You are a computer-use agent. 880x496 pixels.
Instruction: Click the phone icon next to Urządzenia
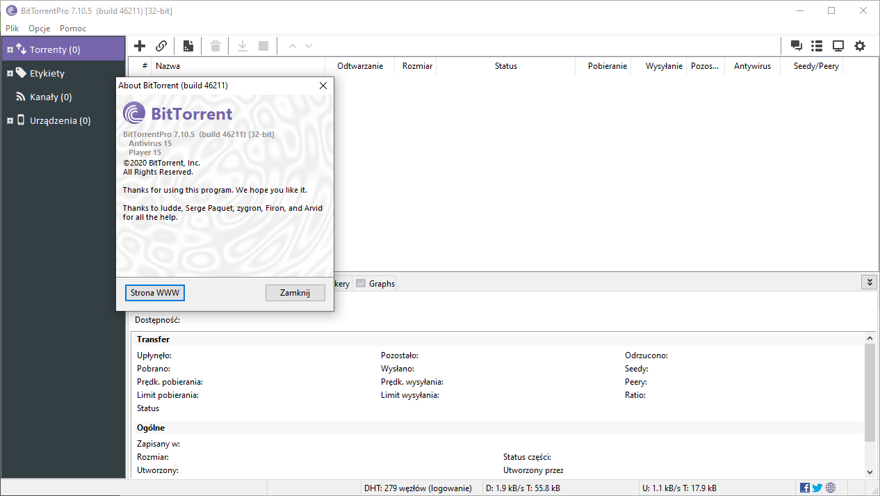(21, 120)
